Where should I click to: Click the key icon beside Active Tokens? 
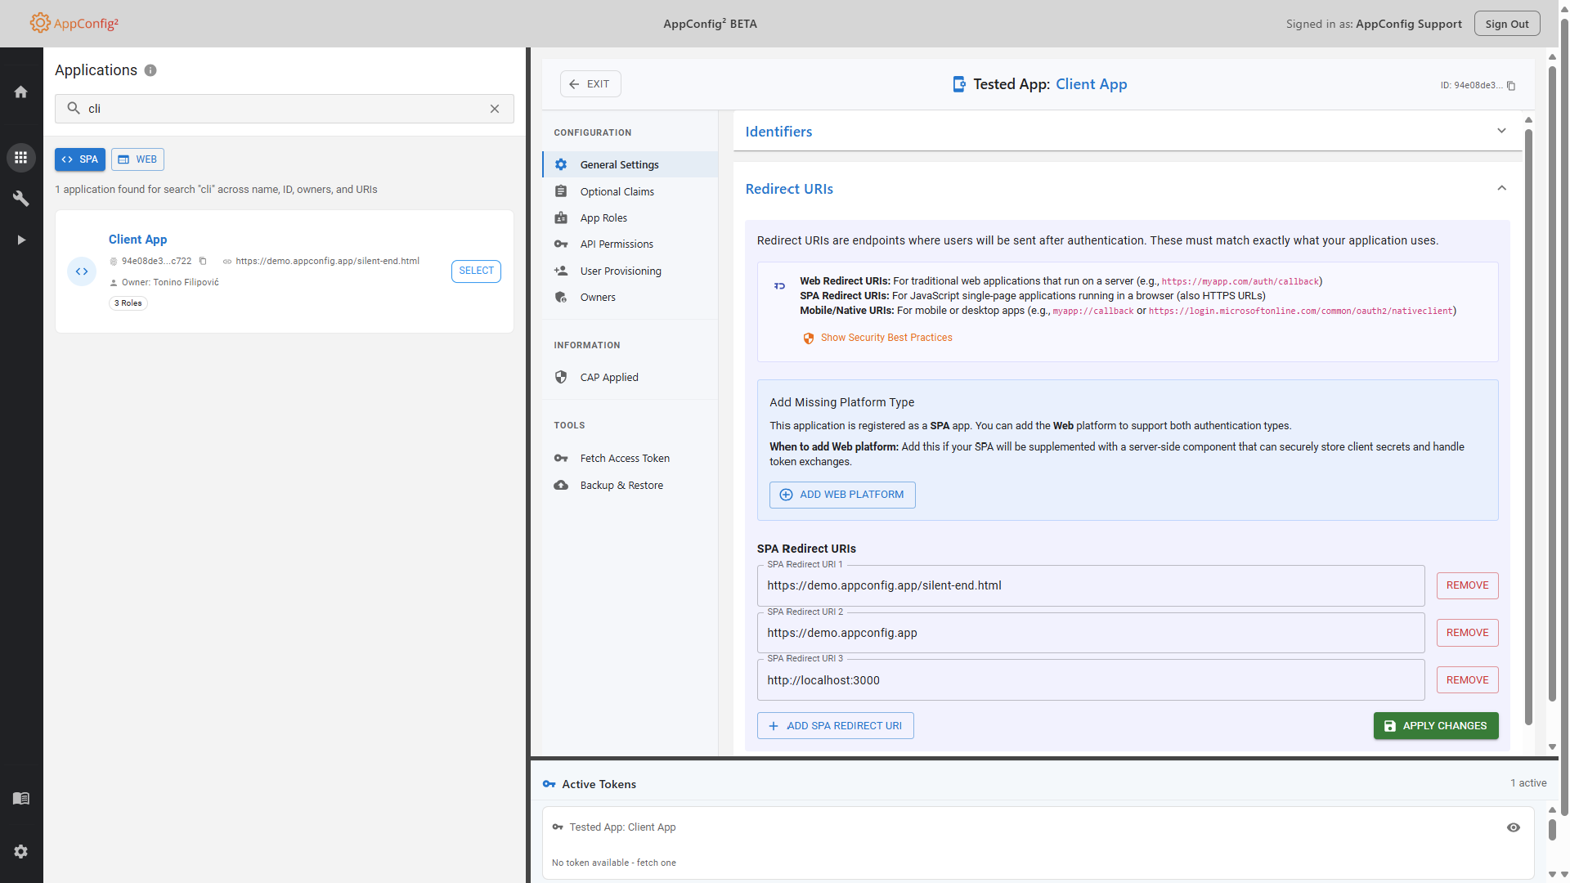[549, 784]
